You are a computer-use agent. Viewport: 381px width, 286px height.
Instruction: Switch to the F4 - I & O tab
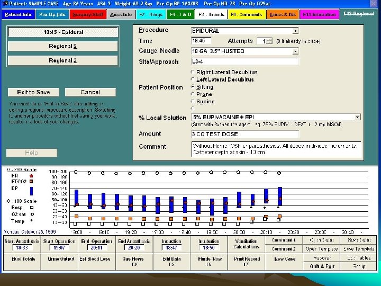[180, 14]
